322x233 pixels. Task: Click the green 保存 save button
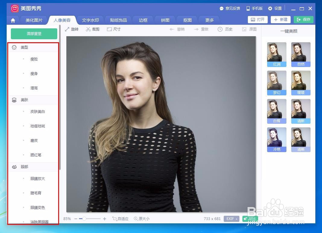[304, 20]
